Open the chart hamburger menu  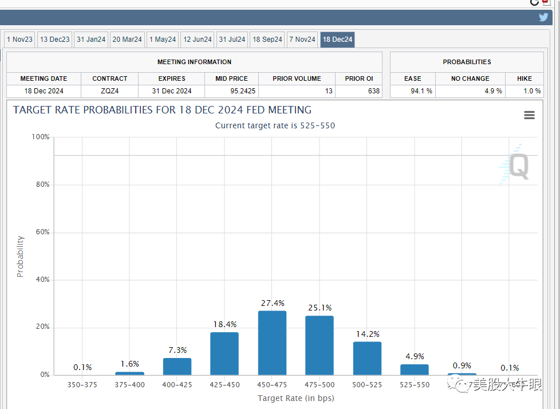pyautogui.click(x=529, y=115)
